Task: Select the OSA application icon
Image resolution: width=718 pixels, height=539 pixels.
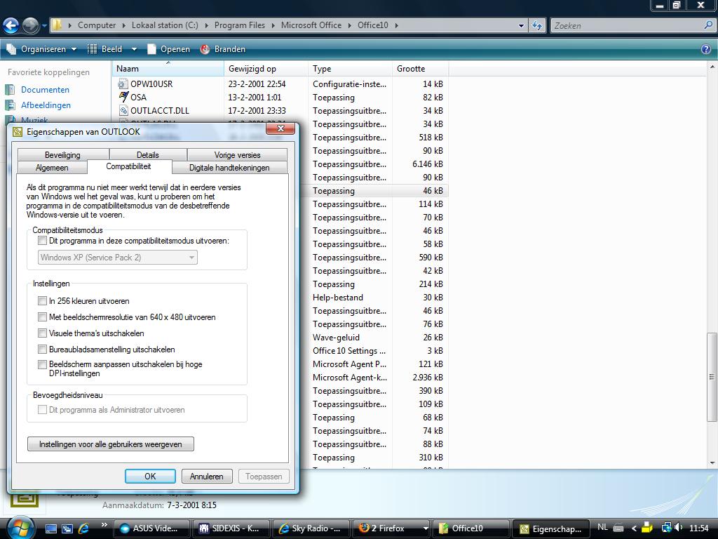Action: [123, 97]
